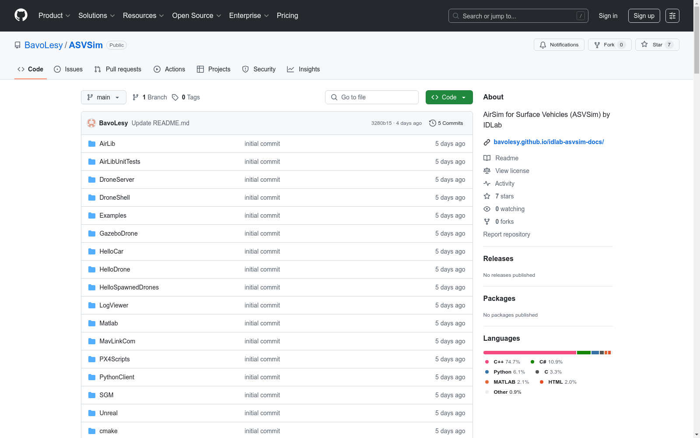Click the scale icon beside View license
Image resolution: width=700 pixels, height=438 pixels.
[x=487, y=171]
